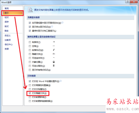The image size is (139, 113).
Task: Click the paragraph mark symbol icon
Action: 54,50
